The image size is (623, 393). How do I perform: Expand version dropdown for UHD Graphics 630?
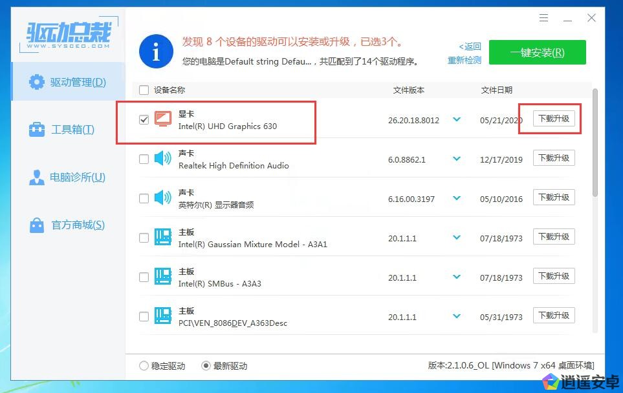click(x=457, y=120)
